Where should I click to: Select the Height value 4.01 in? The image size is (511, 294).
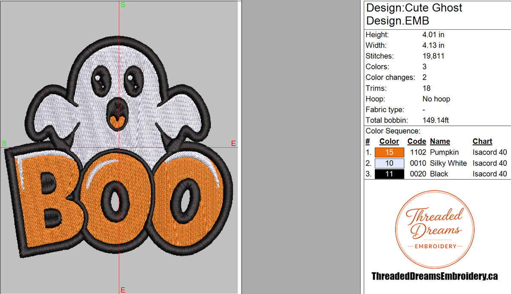[x=433, y=34]
